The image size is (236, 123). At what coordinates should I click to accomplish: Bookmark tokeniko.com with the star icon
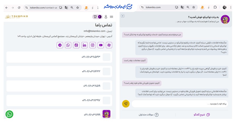[194, 7]
